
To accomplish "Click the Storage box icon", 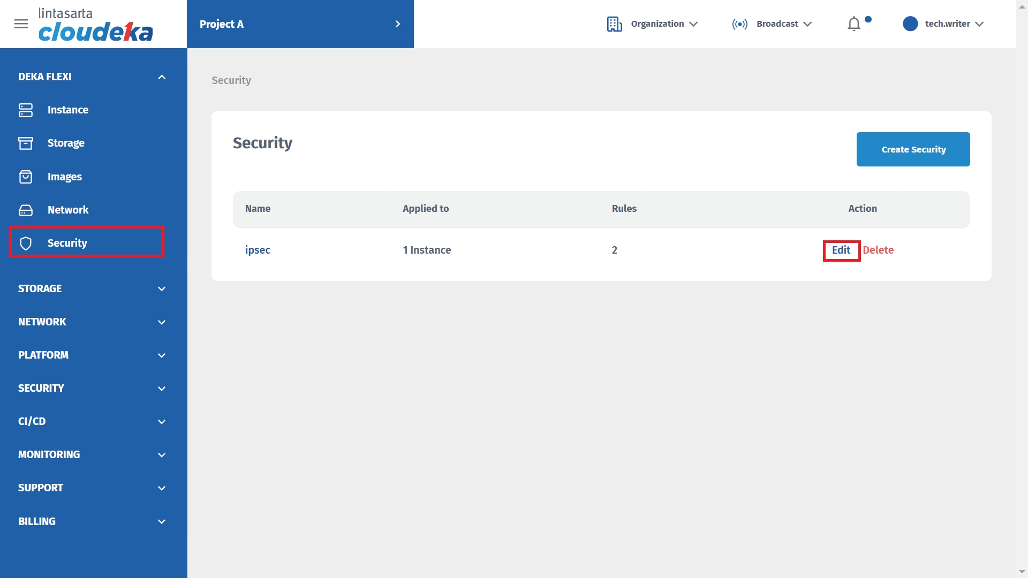I will tap(26, 143).
